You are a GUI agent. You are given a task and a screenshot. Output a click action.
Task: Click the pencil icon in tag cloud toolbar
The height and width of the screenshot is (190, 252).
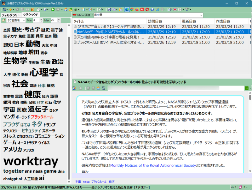coord(3,20)
